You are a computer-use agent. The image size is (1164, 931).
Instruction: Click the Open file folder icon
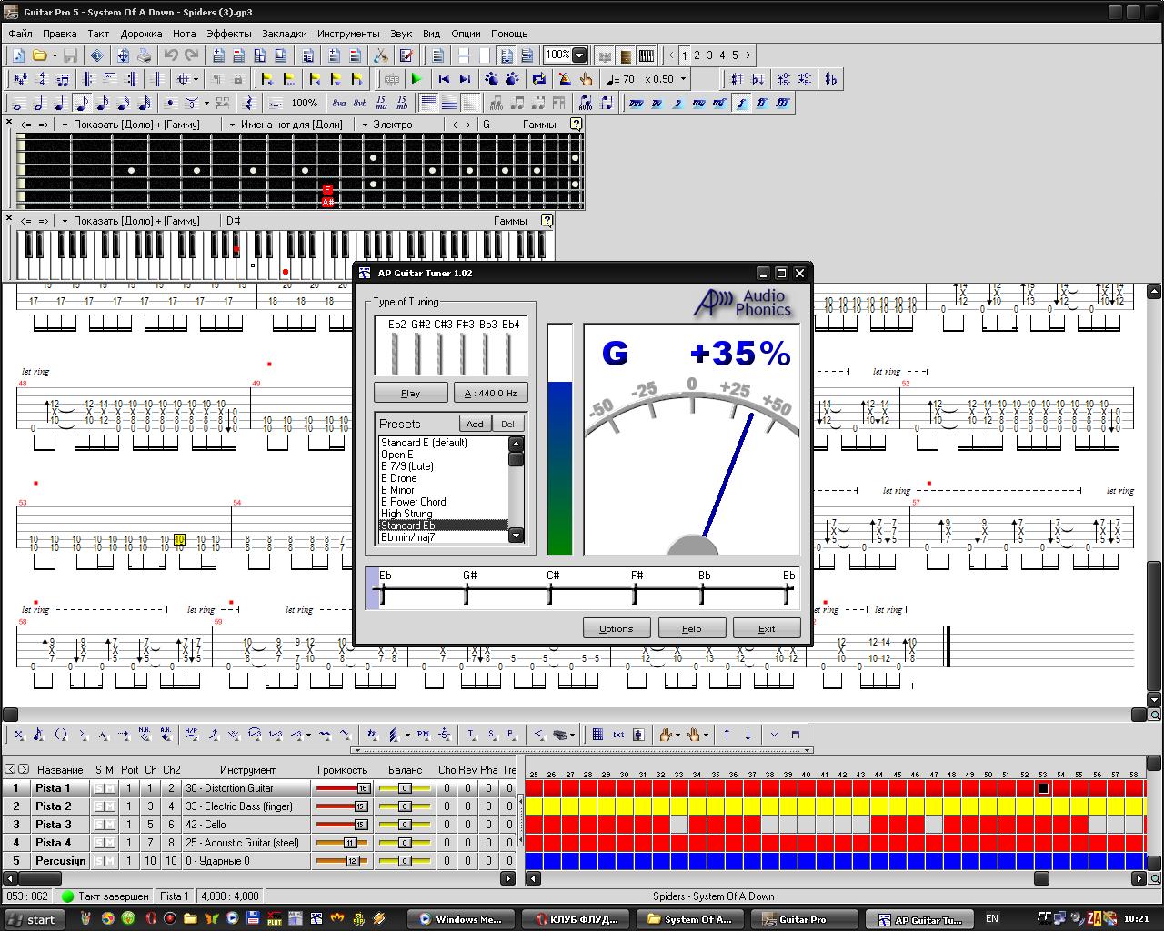pos(39,55)
